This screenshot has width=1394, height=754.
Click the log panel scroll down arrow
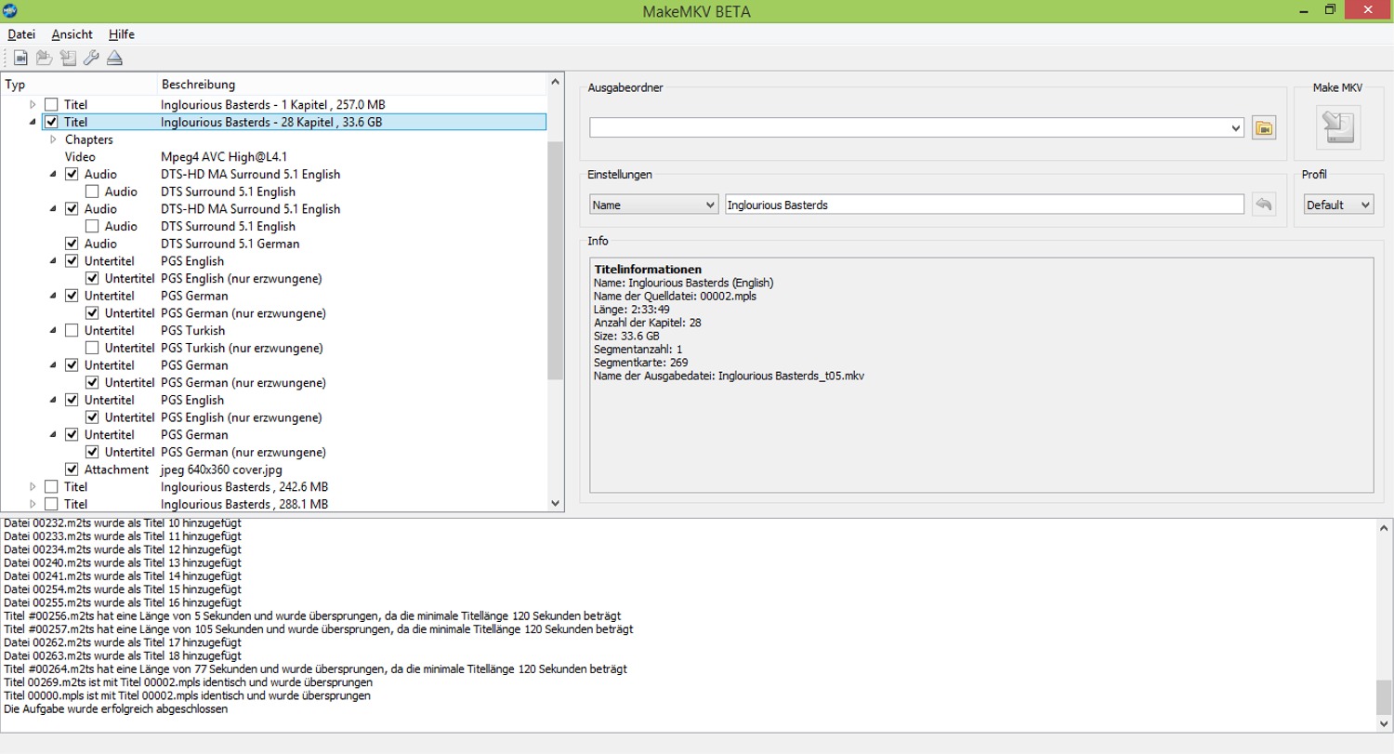click(x=1385, y=722)
